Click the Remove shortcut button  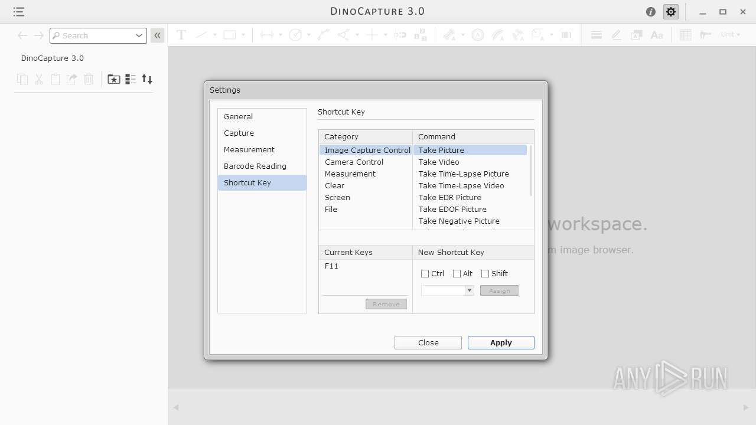coord(386,304)
